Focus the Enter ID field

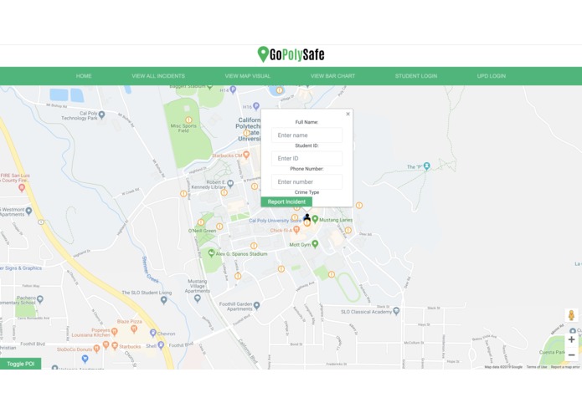click(306, 159)
